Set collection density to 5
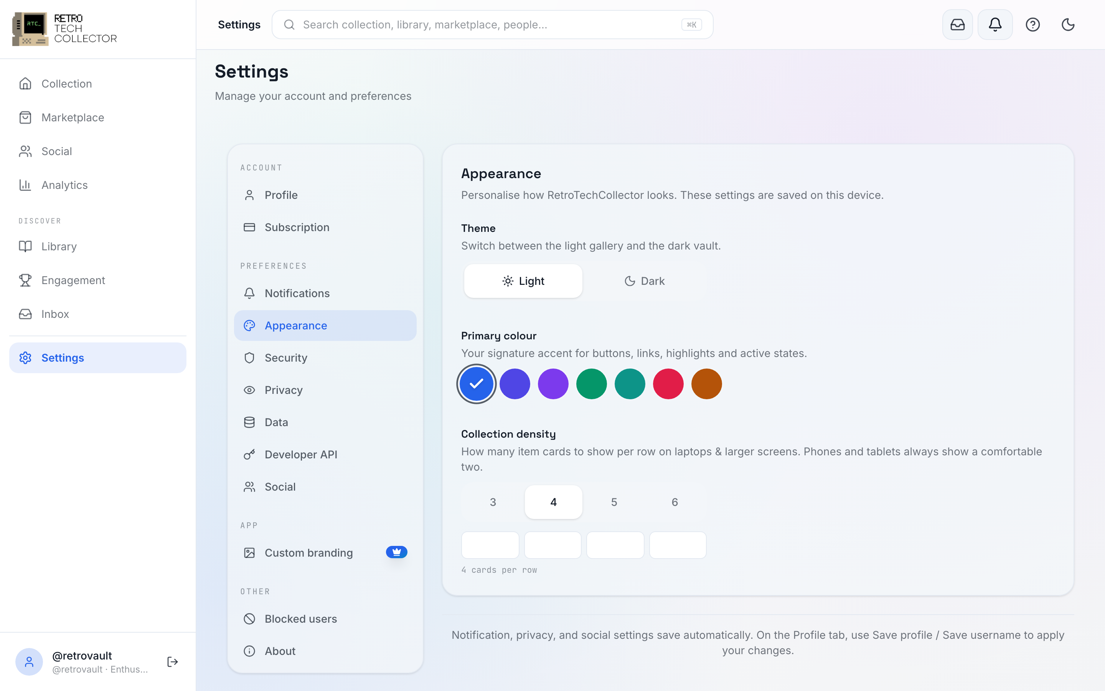This screenshot has width=1105, height=691. coord(614,502)
